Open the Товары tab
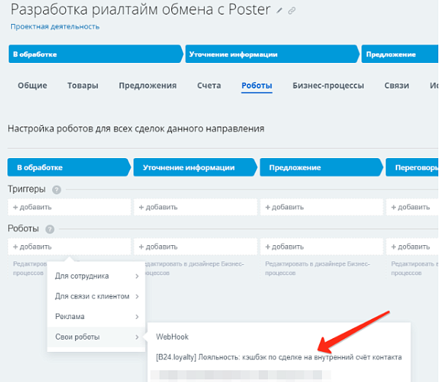The height and width of the screenshot is (382, 439). tap(83, 86)
